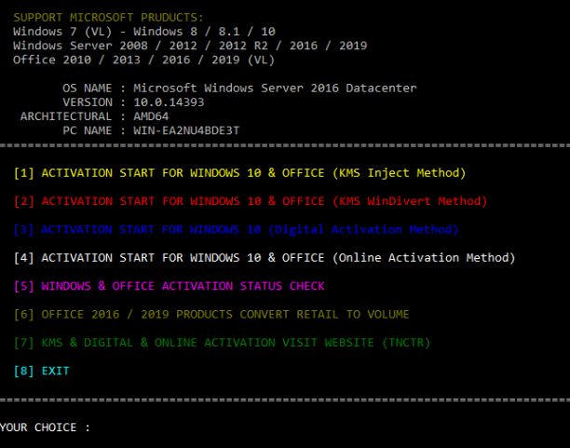Click the Windows Server 2008 supported line

pyautogui.click(x=190, y=46)
